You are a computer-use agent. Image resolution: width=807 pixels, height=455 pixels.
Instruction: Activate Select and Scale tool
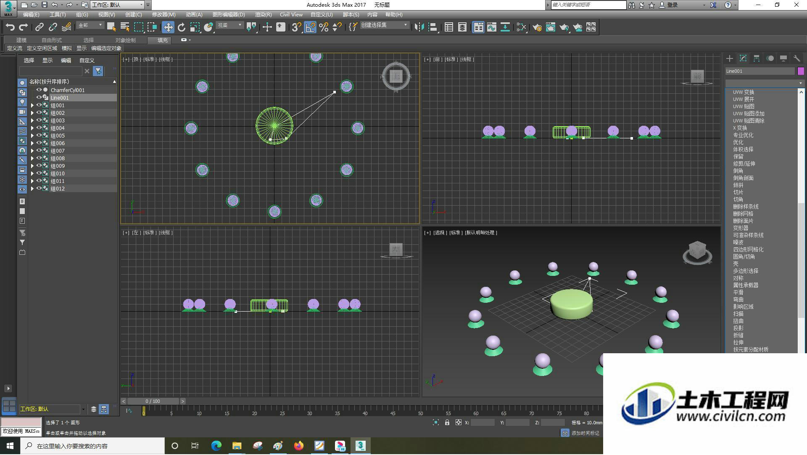click(x=195, y=27)
